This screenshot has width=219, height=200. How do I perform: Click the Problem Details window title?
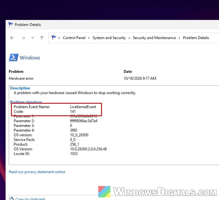[x=28, y=25]
